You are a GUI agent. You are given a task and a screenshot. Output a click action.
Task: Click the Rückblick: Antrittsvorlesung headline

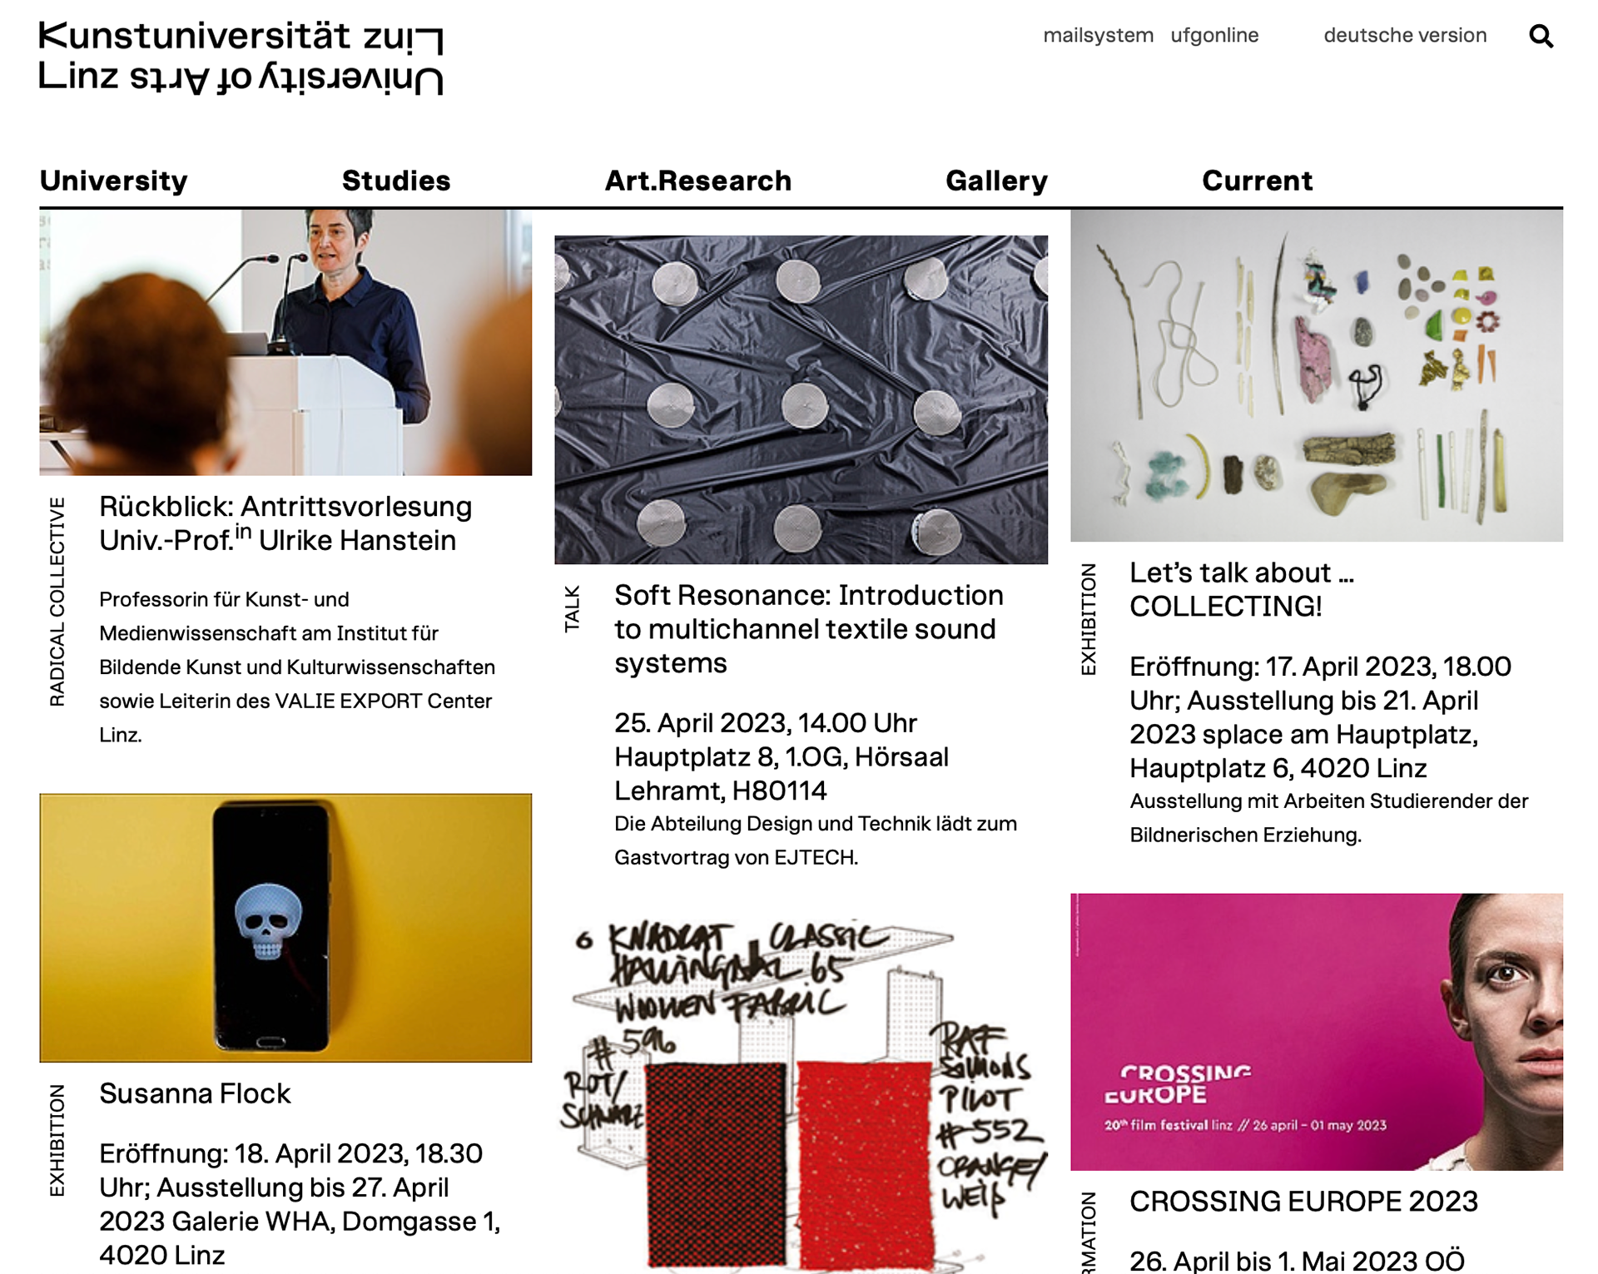(285, 523)
